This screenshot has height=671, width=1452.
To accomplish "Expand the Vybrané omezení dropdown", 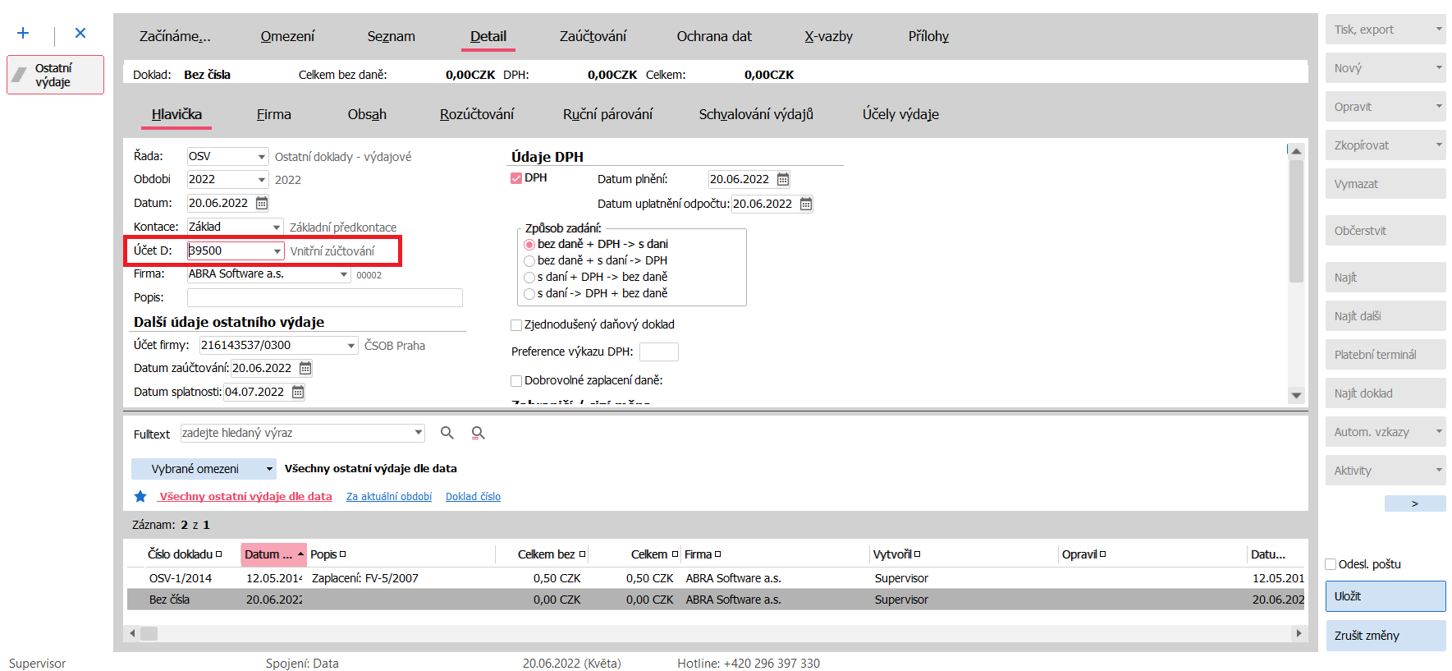I will point(269,469).
